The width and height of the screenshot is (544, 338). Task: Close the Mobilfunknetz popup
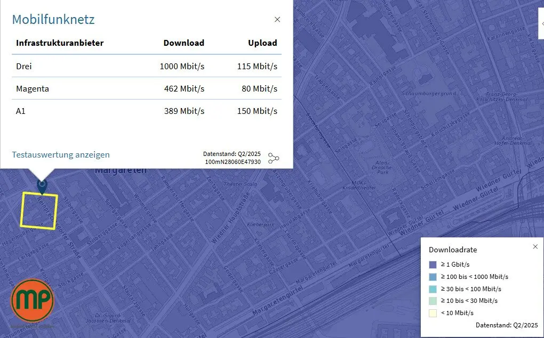277,19
